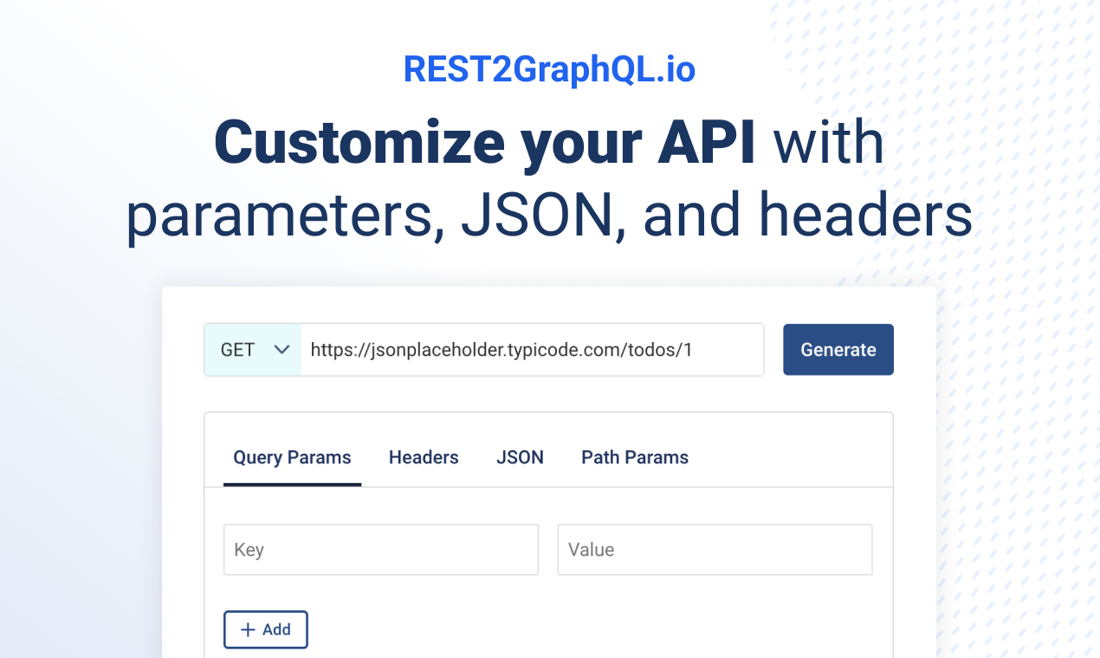The width and height of the screenshot is (1100, 658).
Task: Focus the Value input field
Action: pos(715,550)
